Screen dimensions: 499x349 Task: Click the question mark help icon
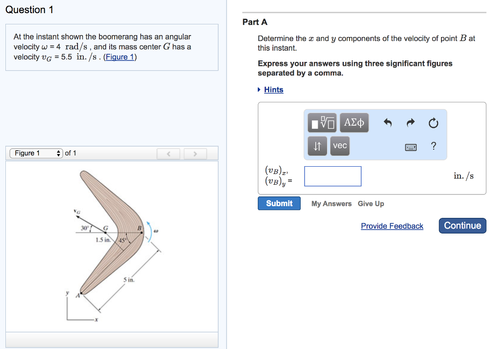[433, 145]
